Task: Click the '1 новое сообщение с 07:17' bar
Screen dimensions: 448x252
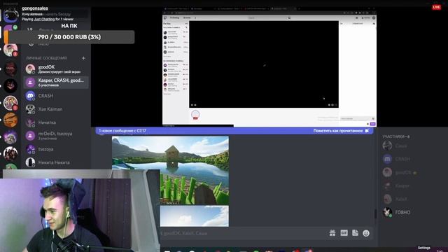Action: pyautogui.click(x=234, y=131)
